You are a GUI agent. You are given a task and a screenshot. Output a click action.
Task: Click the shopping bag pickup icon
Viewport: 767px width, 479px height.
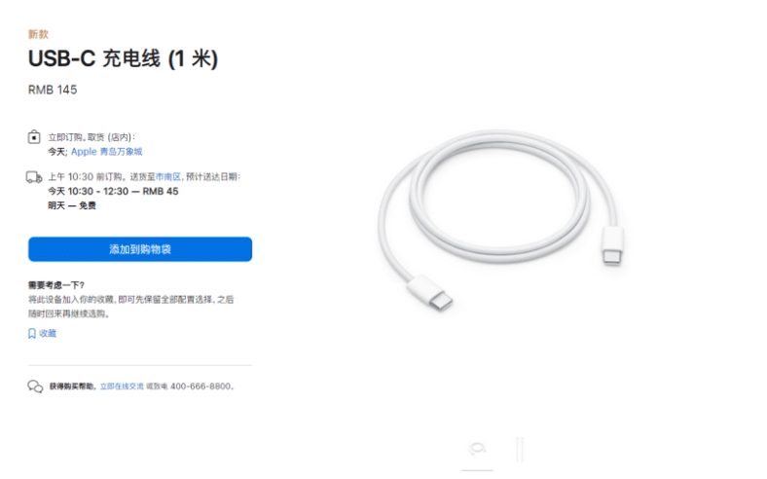click(34, 137)
